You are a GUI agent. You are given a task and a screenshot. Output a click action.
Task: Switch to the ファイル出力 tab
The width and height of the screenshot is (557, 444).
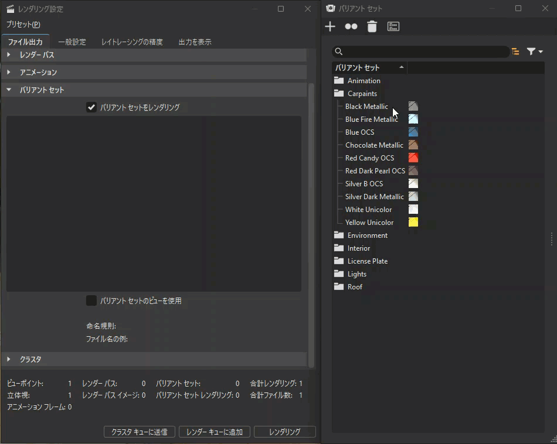25,42
